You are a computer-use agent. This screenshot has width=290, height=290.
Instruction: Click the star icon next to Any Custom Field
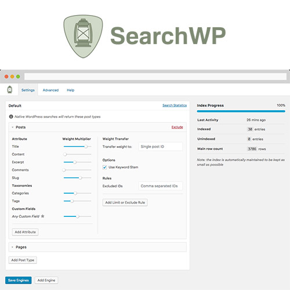tap(43, 216)
